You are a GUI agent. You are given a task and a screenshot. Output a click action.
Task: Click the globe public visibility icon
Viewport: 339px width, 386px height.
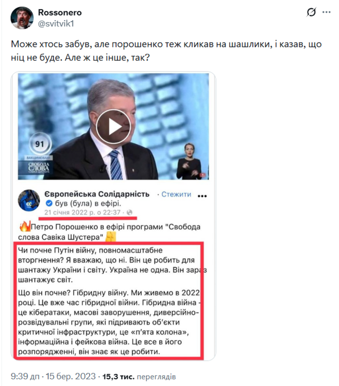click(x=129, y=213)
